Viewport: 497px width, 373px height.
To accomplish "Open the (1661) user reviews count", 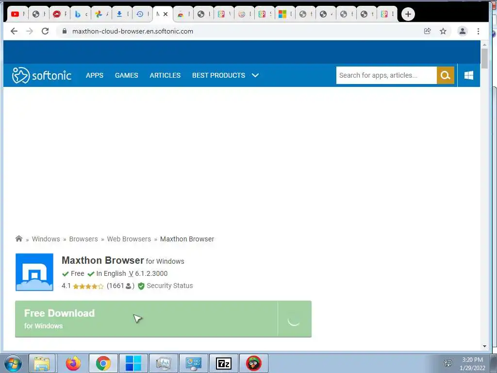I will point(120,286).
